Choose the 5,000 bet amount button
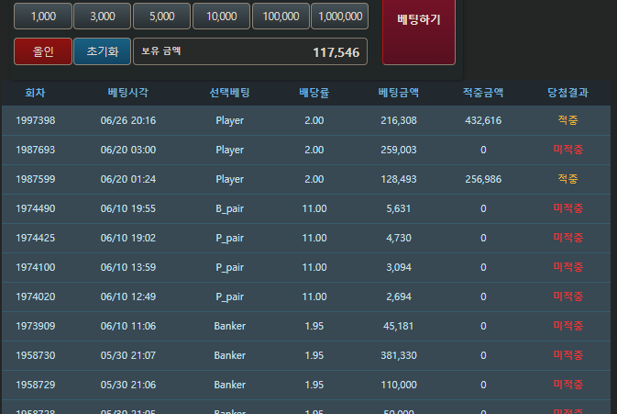Image resolution: width=617 pixels, height=414 pixels. [x=161, y=17]
